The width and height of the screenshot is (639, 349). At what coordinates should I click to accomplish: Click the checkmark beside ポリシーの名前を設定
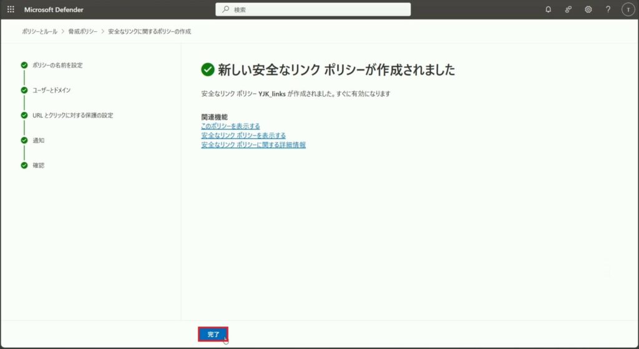(24, 65)
